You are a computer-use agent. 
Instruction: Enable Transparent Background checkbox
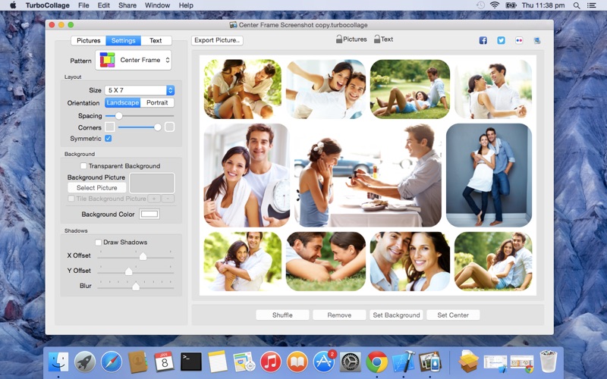coord(83,166)
